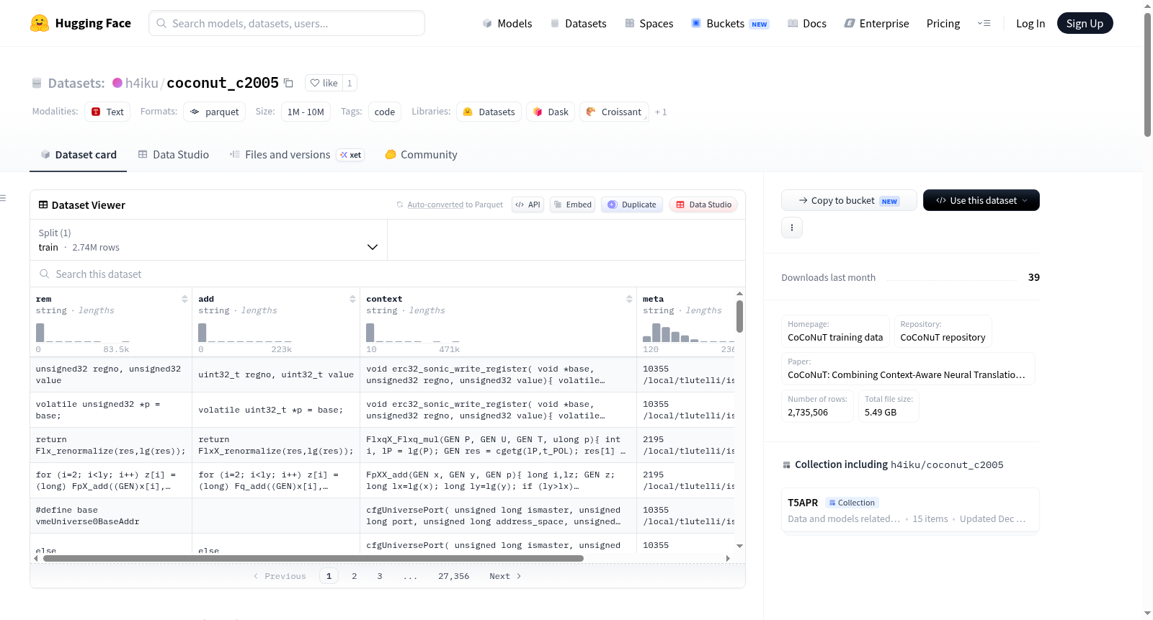Copy dataset name with the copy icon
The width and height of the screenshot is (1153, 620).
pyautogui.click(x=288, y=83)
